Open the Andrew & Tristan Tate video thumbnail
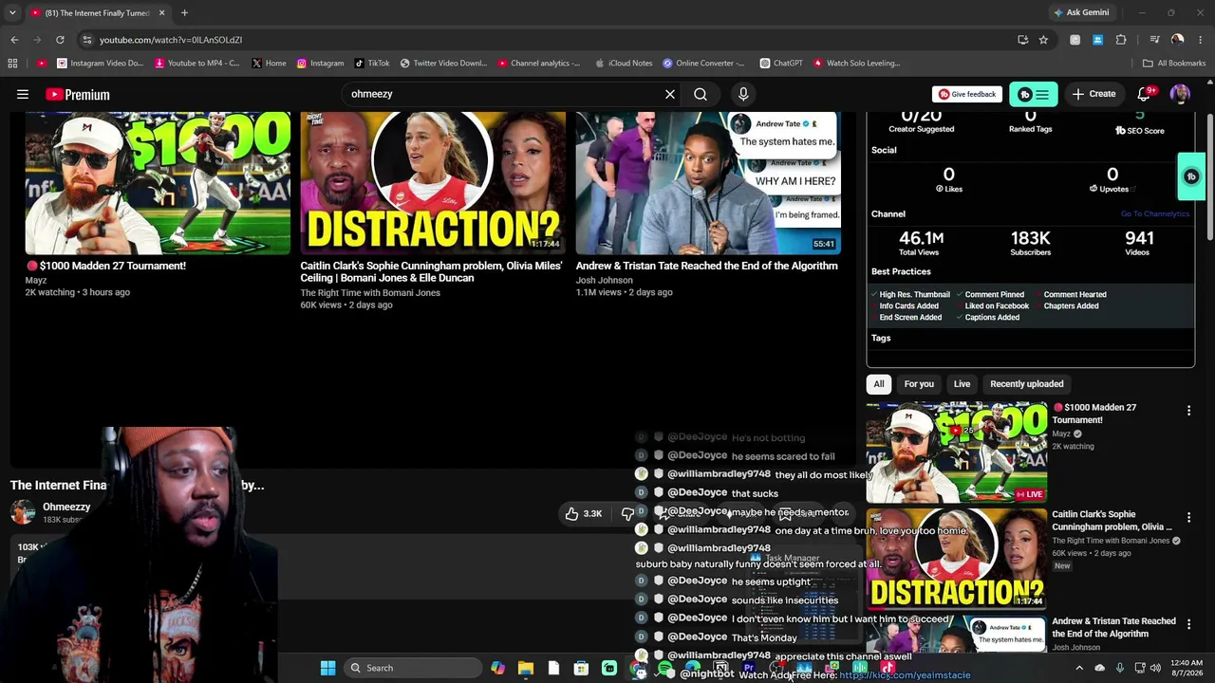Screen dimensions: 1215x683 point(708,183)
